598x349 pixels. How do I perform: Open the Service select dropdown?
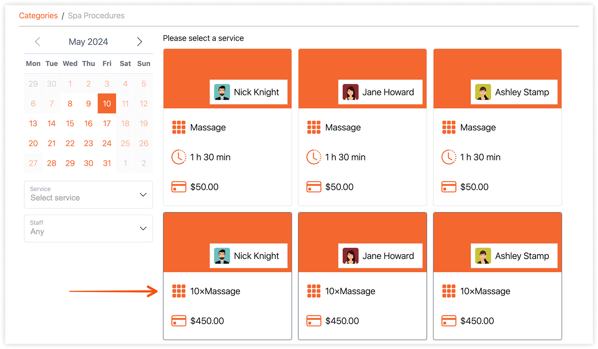89,195
